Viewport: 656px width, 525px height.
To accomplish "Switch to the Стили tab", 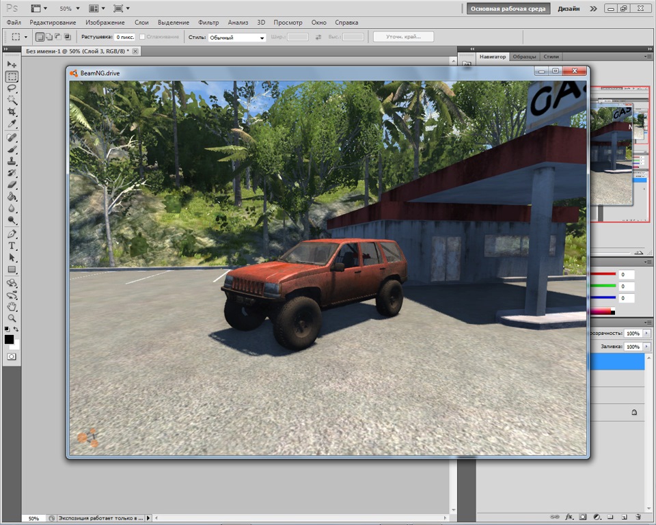I will (x=551, y=57).
